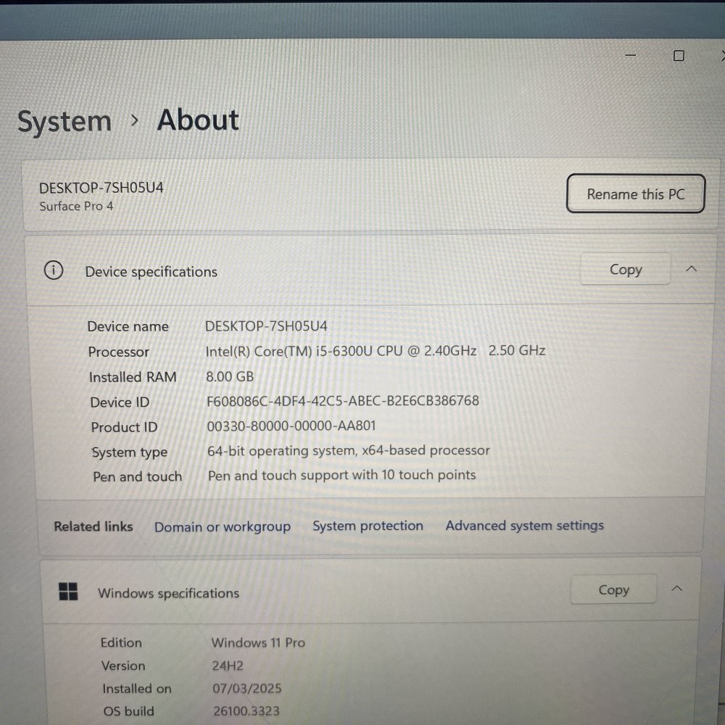The image size is (725, 725).
Task: Click the Version label
Action: (123, 666)
